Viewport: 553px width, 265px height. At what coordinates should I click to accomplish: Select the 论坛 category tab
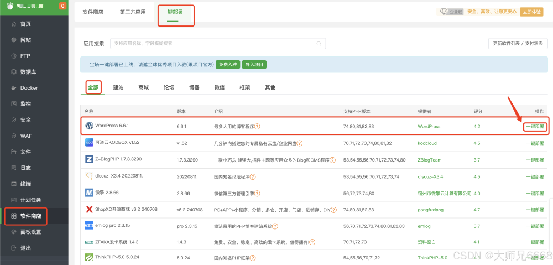tap(169, 87)
